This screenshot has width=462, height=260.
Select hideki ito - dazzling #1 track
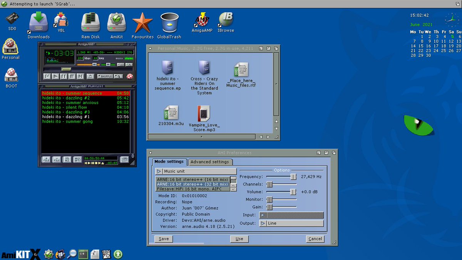pyautogui.click(x=85, y=117)
